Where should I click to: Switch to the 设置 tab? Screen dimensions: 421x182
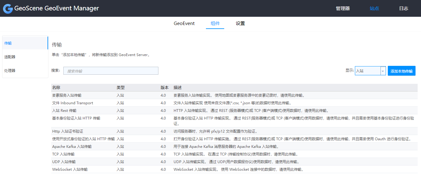[x=240, y=23]
